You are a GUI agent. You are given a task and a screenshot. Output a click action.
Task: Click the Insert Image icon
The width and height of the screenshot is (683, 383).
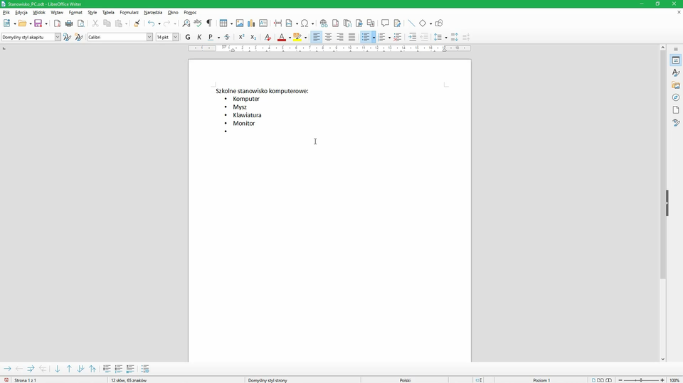(x=240, y=23)
